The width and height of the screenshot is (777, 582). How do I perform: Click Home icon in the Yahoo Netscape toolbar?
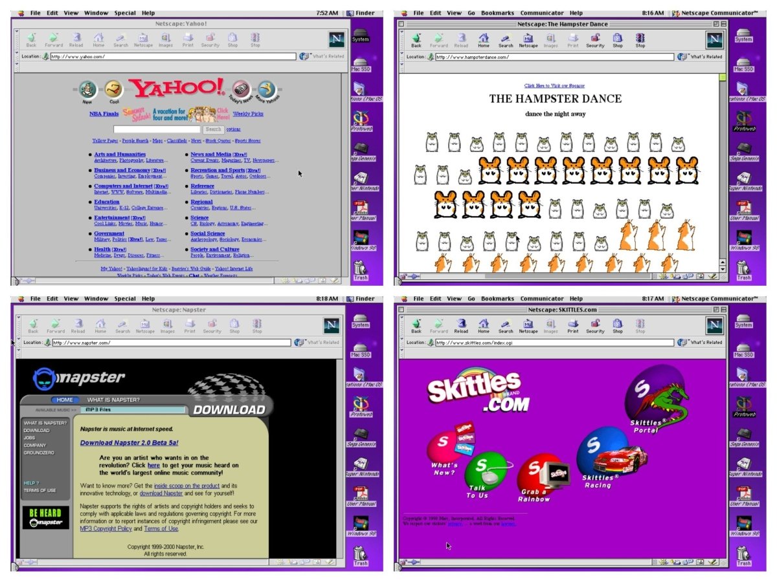click(98, 40)
